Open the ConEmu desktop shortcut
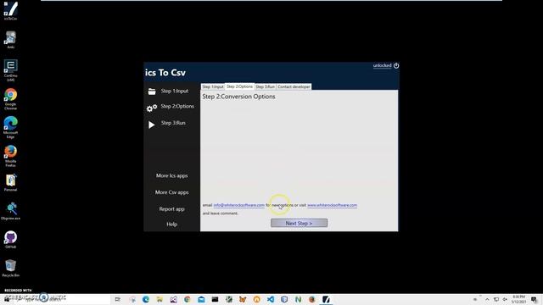 pos(11,70)
